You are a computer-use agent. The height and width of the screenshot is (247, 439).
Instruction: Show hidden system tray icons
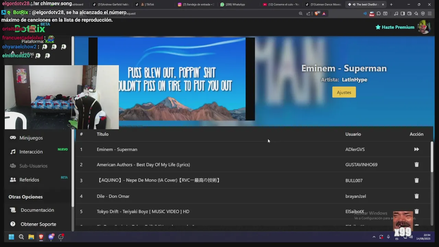click(x=374, y=237)
